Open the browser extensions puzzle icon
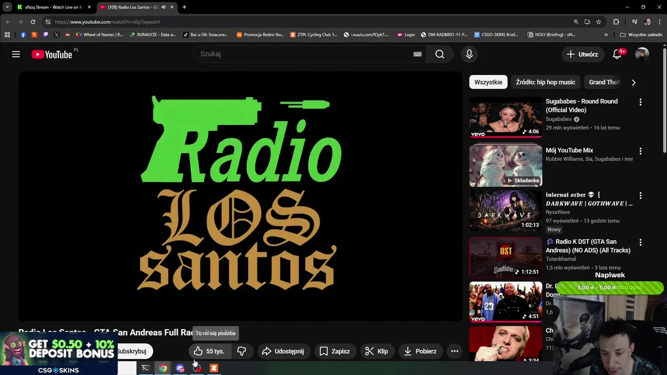 pos(616,22)
